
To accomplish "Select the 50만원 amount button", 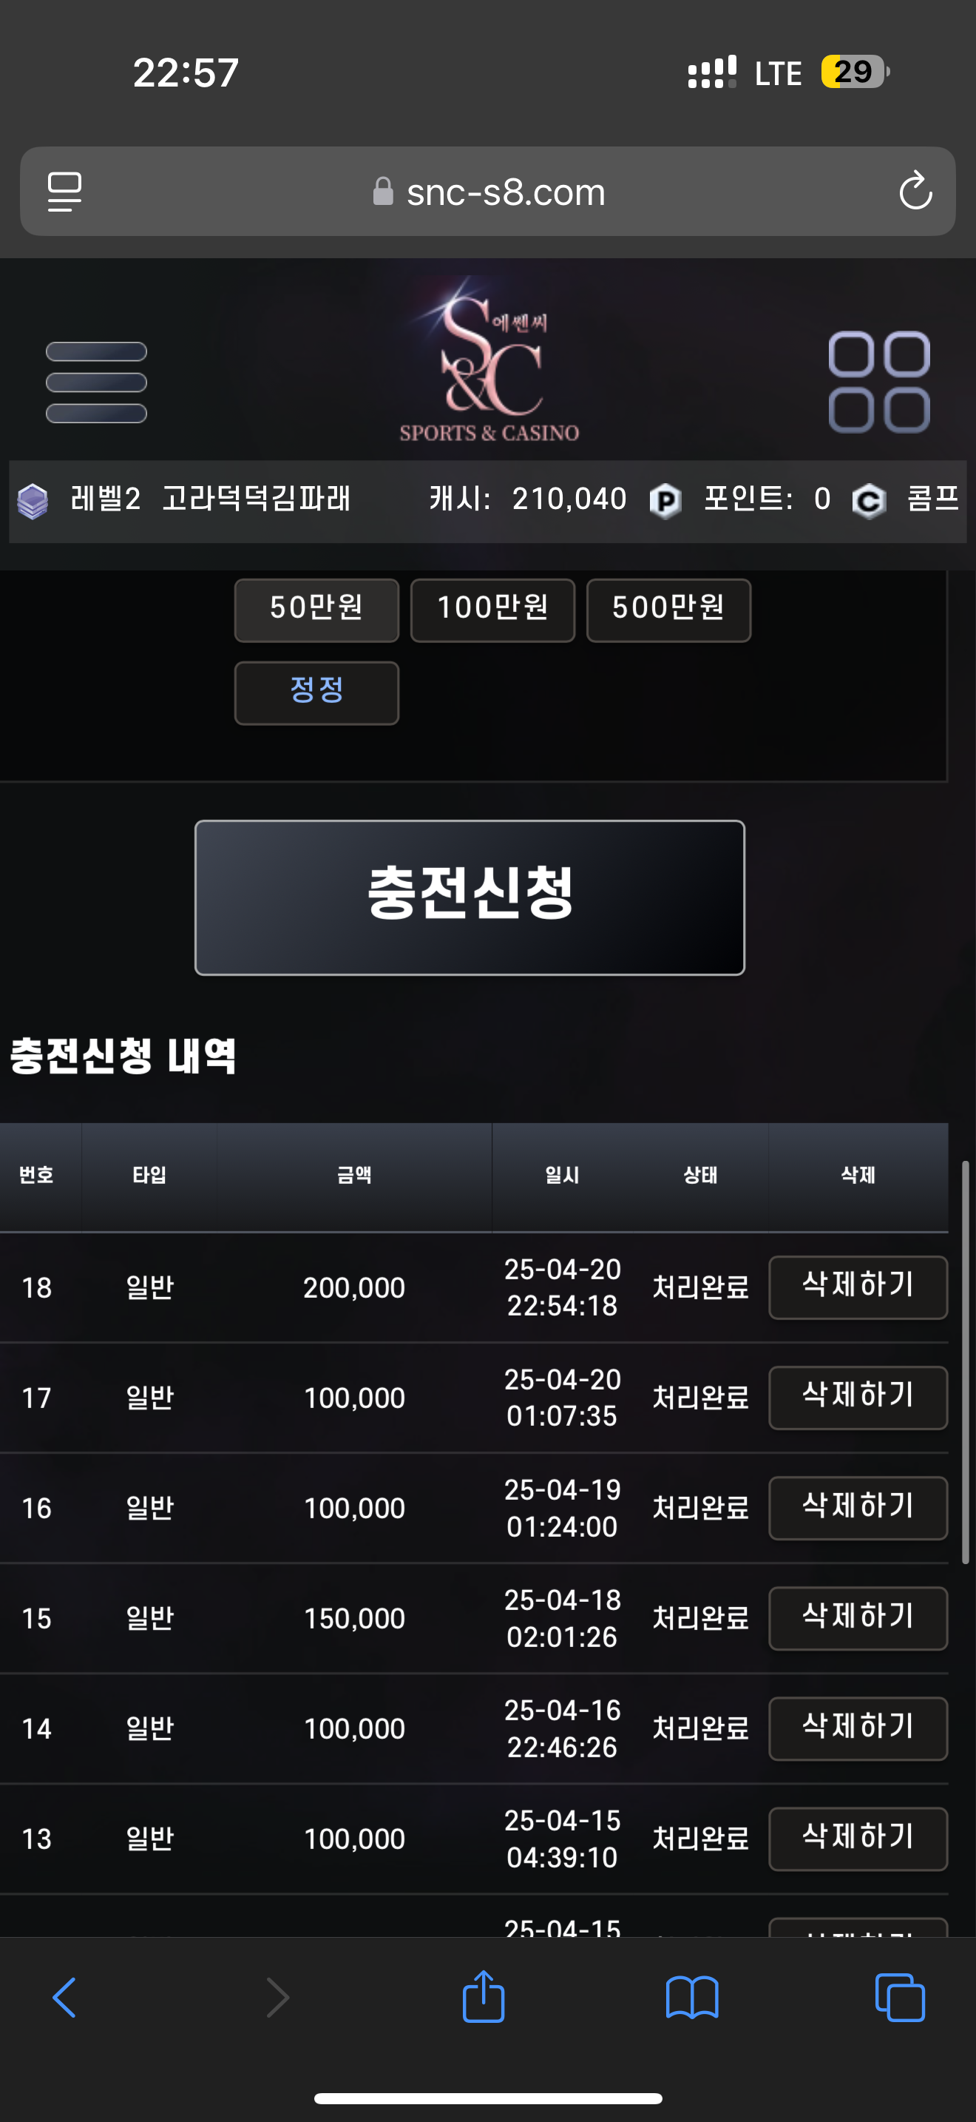I will [316, 610].
